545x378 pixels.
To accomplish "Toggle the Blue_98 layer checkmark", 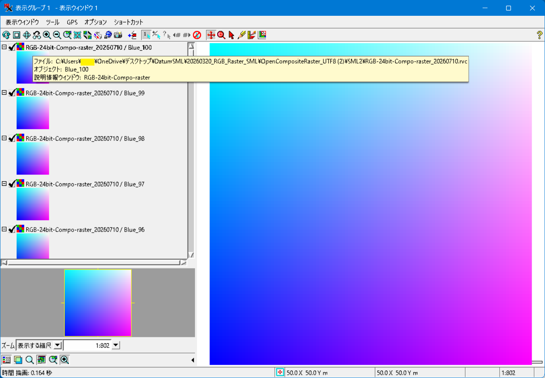I will 12,138.
